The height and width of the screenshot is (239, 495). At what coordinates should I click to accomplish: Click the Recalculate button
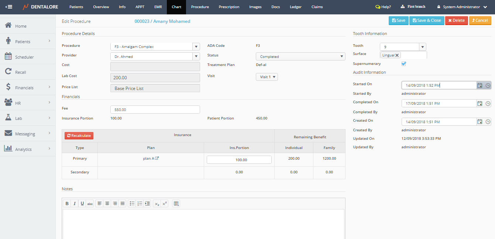click(79, 136)
